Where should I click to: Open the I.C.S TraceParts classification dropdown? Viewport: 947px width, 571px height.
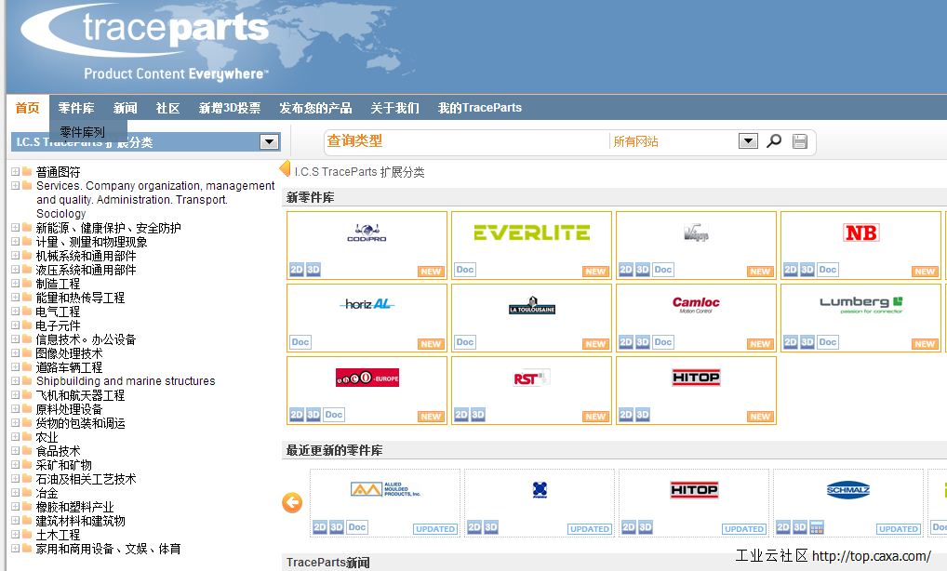(269, 142)
